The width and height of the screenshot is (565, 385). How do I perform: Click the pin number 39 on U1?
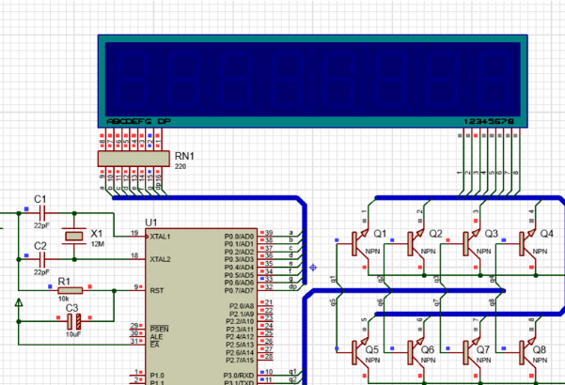point(269,233)
